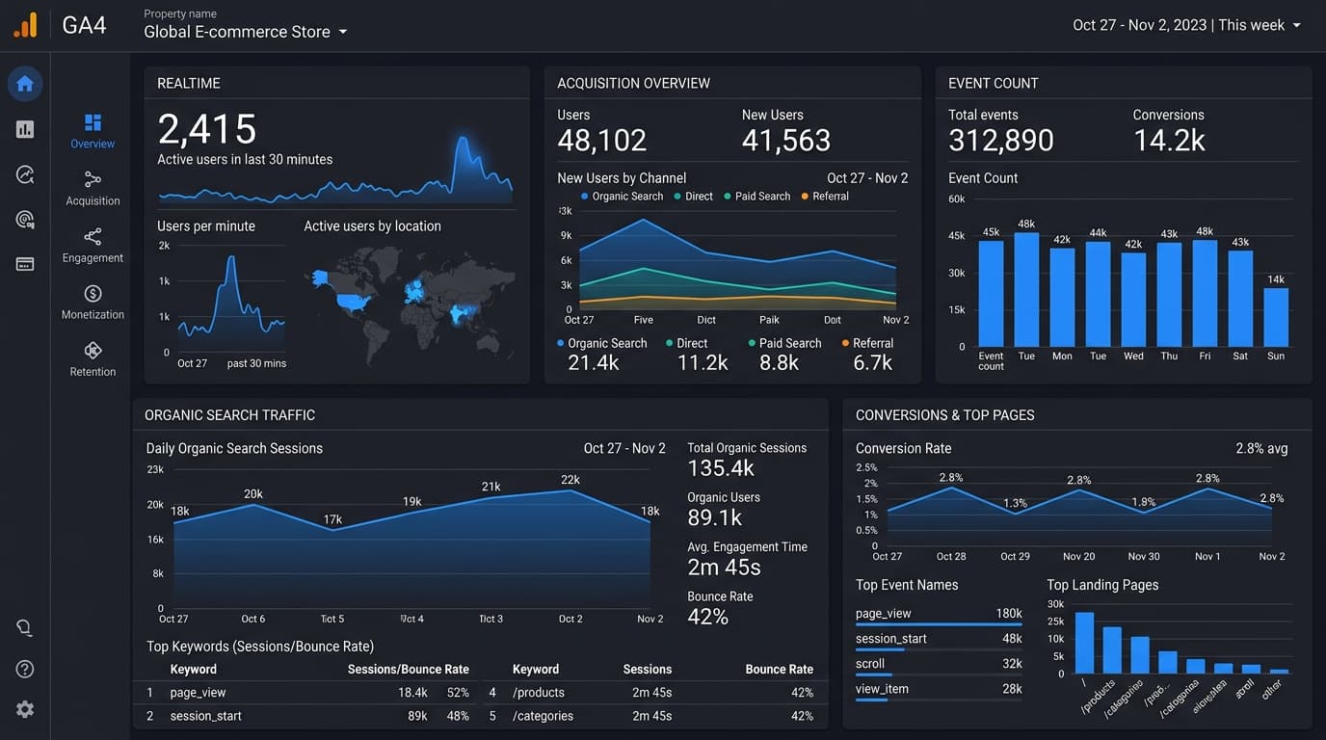Select the 48k Fri bar in Event Count

[1205, 293]
